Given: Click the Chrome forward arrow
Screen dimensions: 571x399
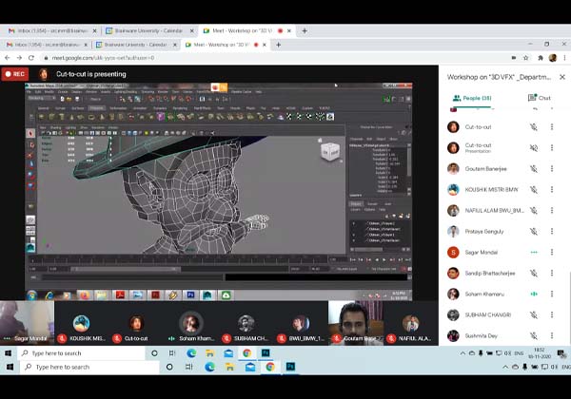Looking at the screenshot, I should pyautogui.click(x=19, y=58).
